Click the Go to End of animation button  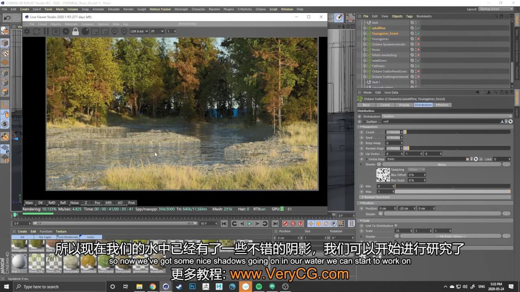[x=275, y=223]
